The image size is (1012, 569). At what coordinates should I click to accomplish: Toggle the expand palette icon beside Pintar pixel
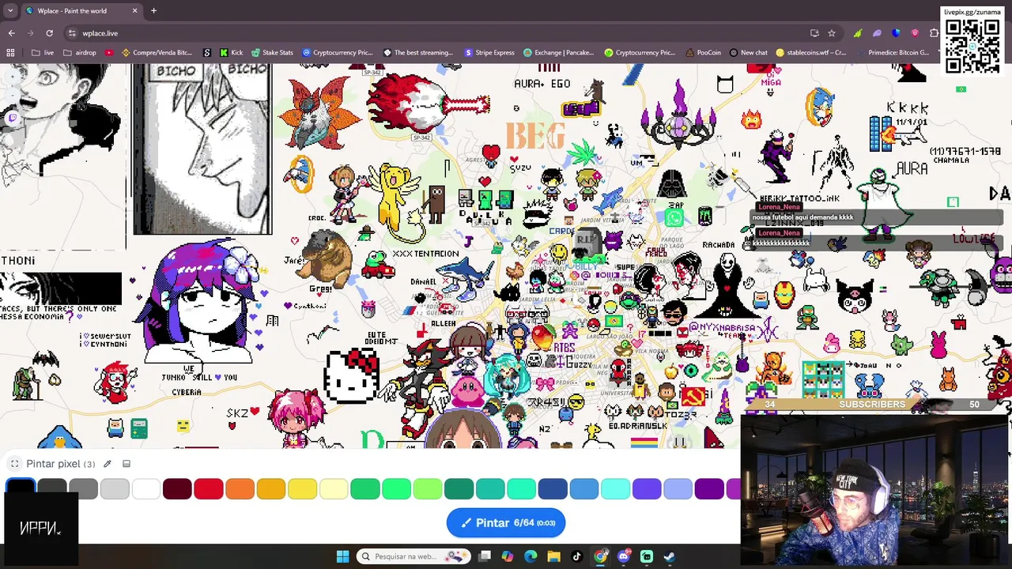coord(14,464)
